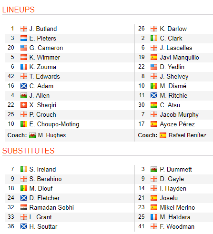Click the Egypt flag next to Ramadan Sobhi

[24, 207]
